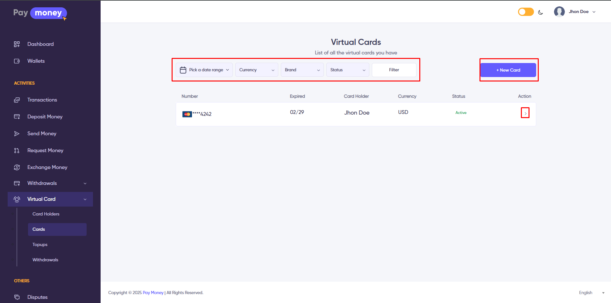
Task: Open the Pay Money footer link
Action: [x=153, y=293]
